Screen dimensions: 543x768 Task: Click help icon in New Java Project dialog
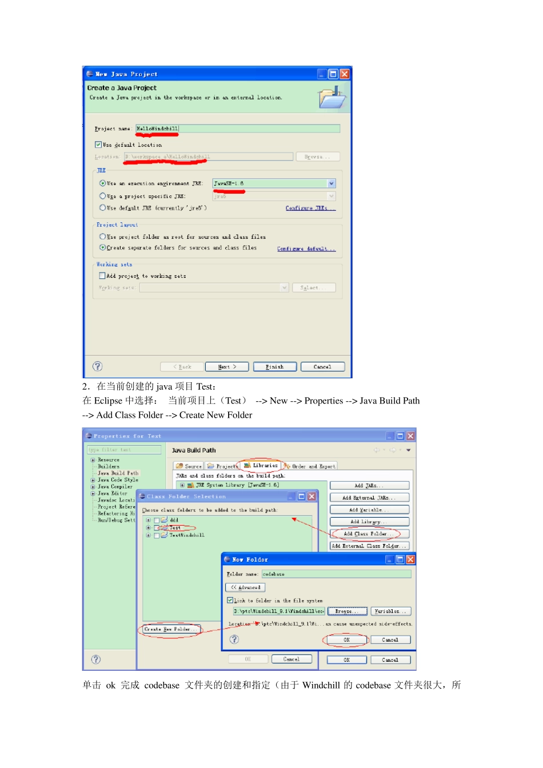[98, 366]
